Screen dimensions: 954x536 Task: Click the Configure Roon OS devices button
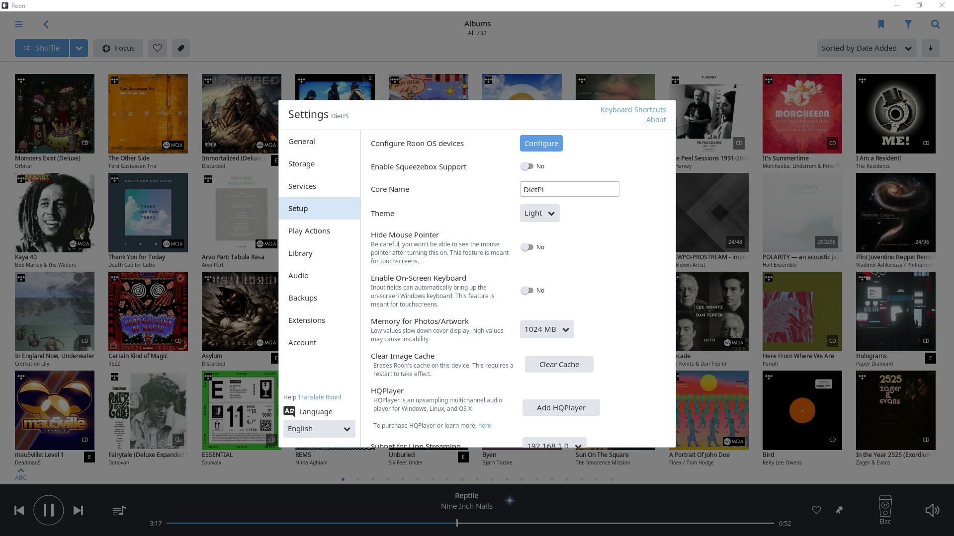tap(541, 144)
